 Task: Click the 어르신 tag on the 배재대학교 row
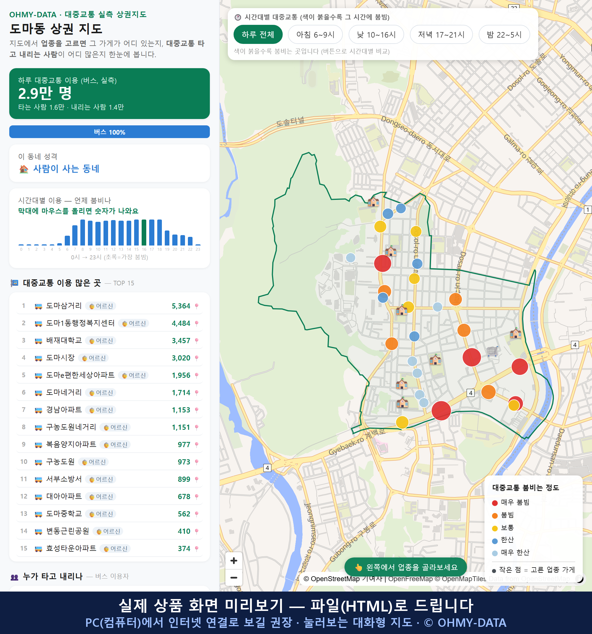pyautogui.click(x=101, y=341)
